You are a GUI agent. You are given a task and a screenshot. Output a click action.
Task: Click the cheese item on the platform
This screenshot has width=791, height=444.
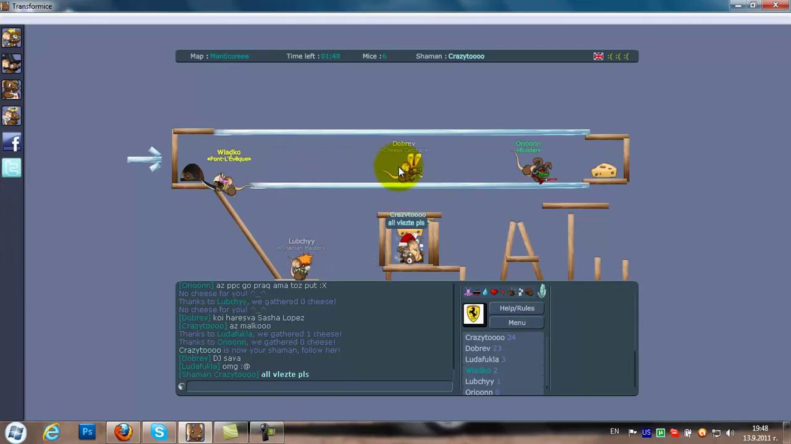[604, 171]
